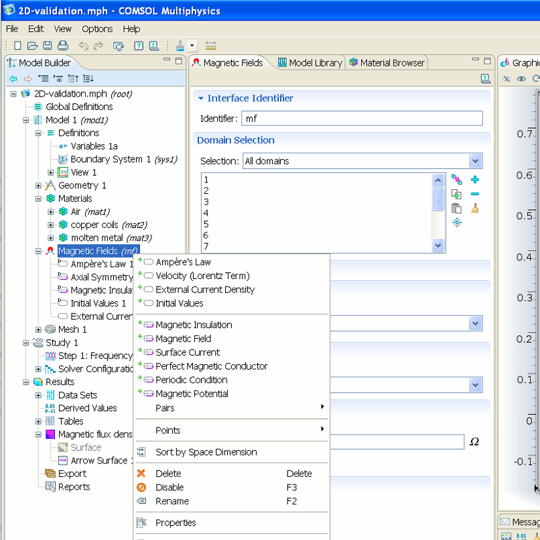Open the Options menu in the menu bar
This screenshot has width=540, height=540.
[97, 29]
